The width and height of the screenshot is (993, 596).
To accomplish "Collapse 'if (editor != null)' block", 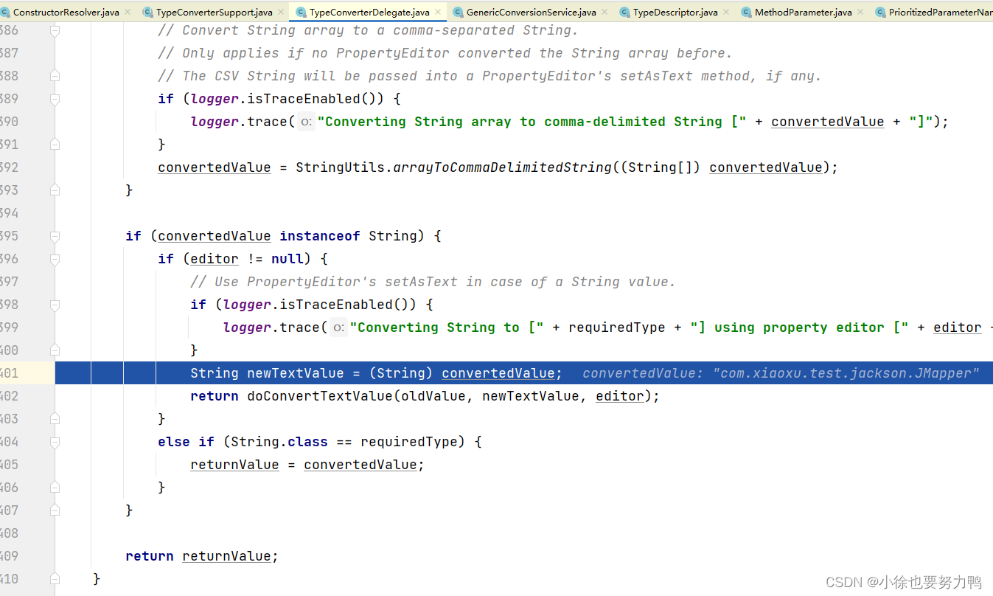I will point(55,259).
